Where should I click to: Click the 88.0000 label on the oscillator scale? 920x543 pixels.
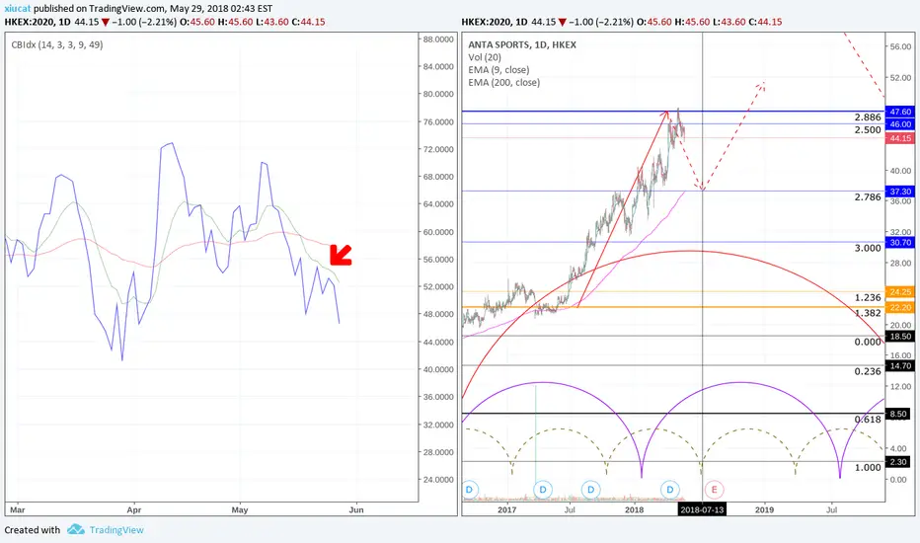[x=438, y=39]
